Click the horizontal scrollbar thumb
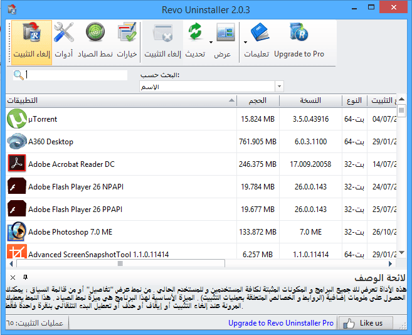 pos(120,263)
